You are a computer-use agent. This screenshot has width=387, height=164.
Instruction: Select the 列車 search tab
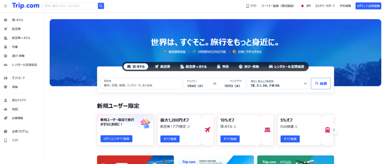pos(223,66)
